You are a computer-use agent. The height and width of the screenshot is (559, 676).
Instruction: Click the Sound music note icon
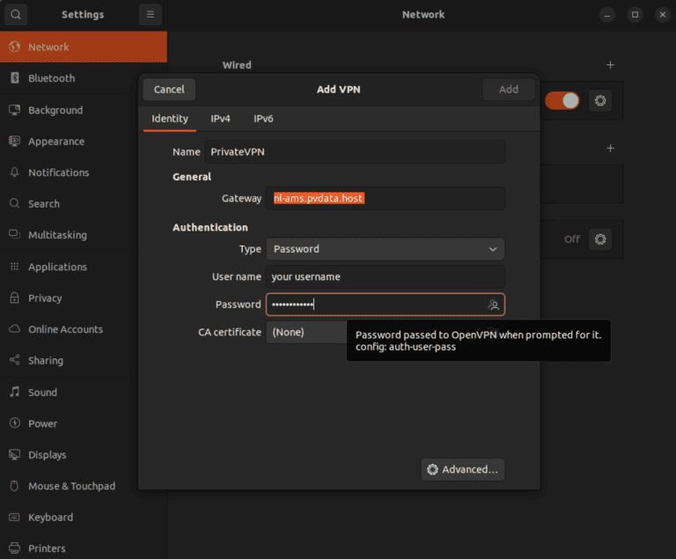(x=14, y=393)
